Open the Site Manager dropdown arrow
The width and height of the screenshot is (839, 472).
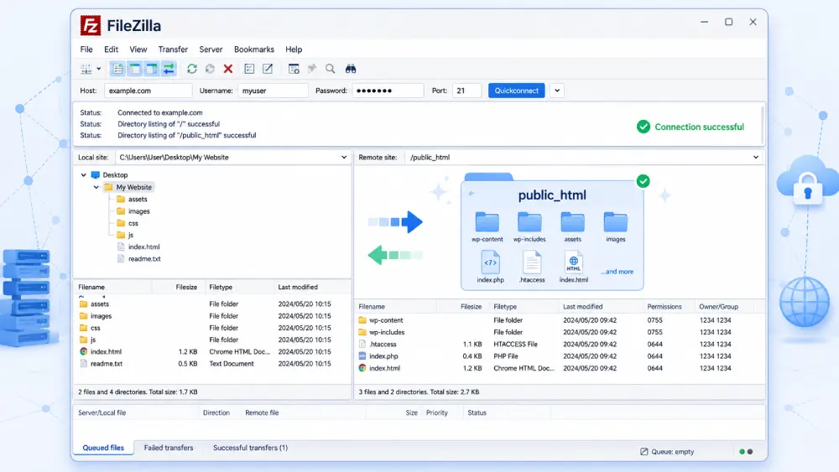[x=99, y=69]
